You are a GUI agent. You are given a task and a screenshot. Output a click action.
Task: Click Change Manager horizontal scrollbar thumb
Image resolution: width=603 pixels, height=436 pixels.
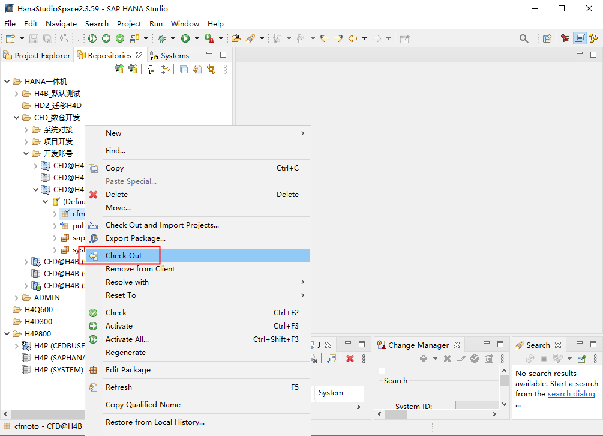click(x=396, y=414)
